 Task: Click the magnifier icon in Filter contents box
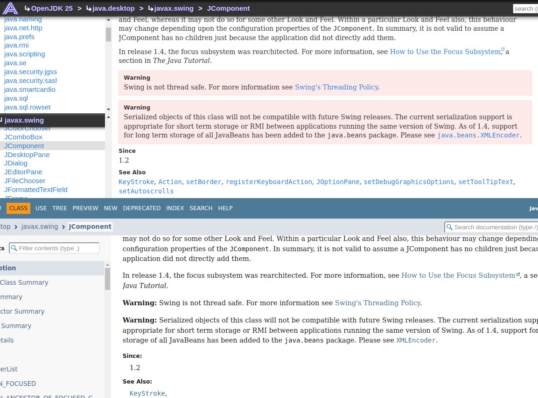[x=14, y=248]
